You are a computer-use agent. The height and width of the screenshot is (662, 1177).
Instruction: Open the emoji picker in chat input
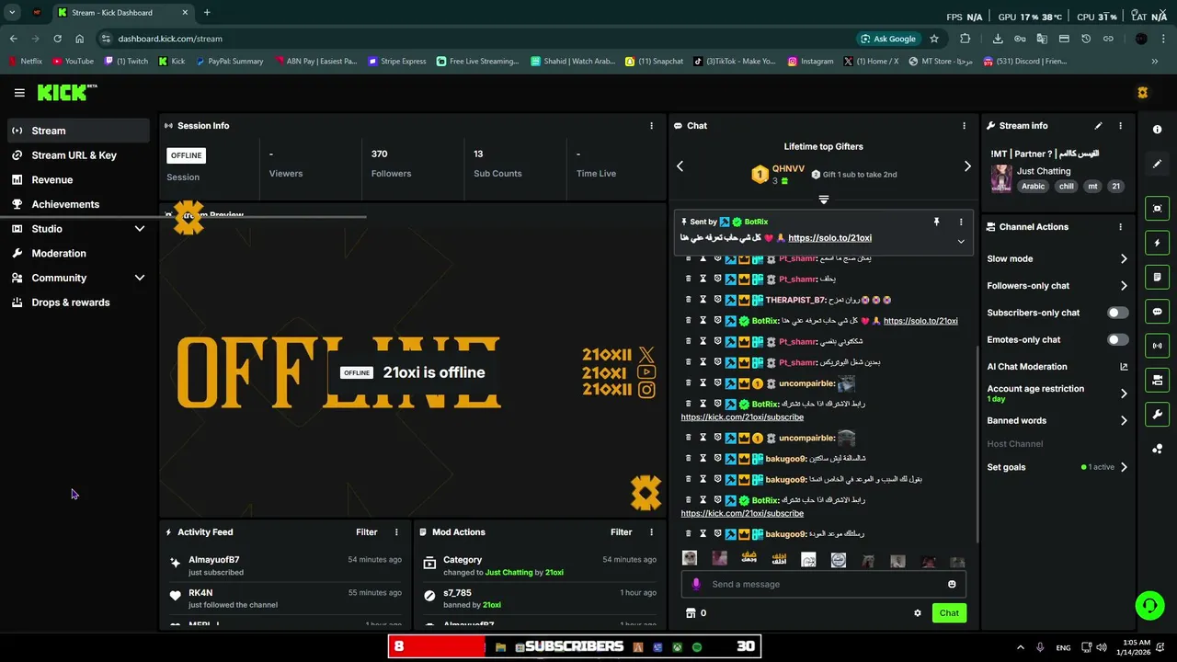tap(952, 584)
